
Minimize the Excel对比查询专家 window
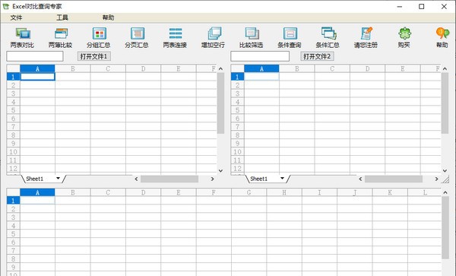399,6
